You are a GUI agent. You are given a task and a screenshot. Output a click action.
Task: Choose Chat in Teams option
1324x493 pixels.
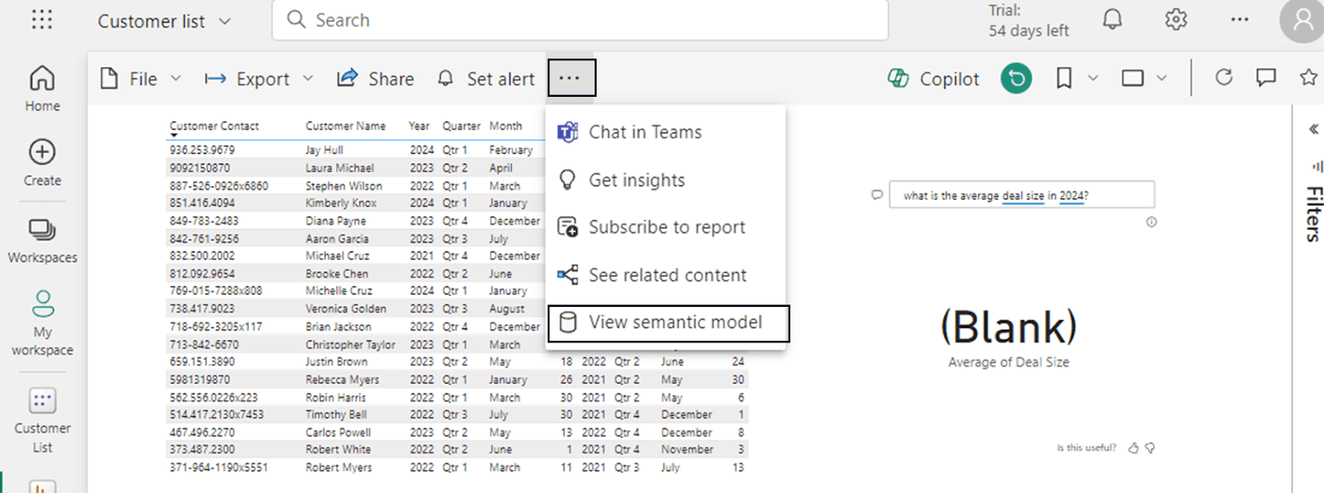pos(645,132)
